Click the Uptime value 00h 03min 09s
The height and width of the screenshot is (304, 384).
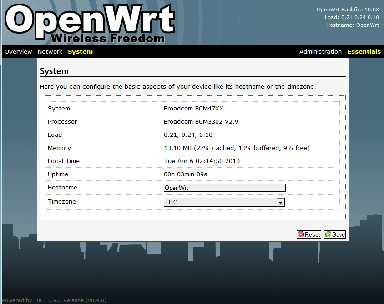point(185,174)
